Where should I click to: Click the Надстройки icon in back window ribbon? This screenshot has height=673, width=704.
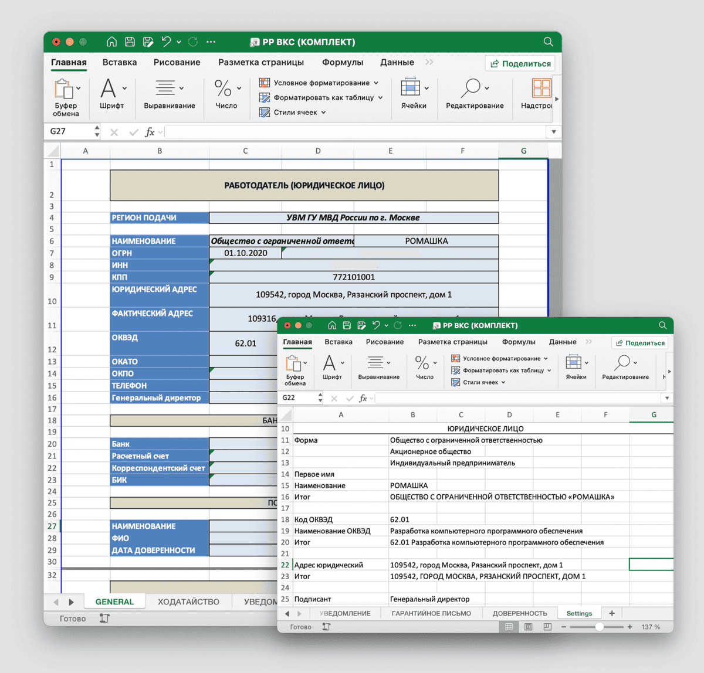click(x=540, y=94)
